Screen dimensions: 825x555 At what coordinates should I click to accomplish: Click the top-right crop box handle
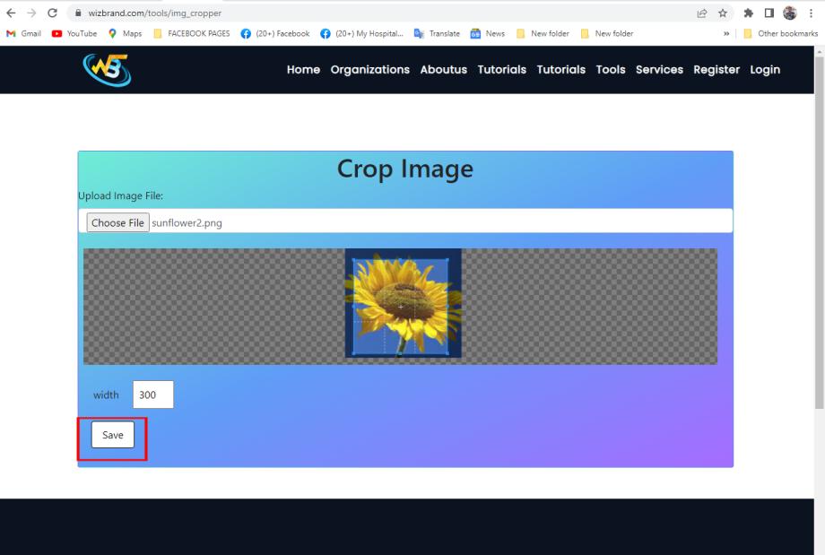447,259
